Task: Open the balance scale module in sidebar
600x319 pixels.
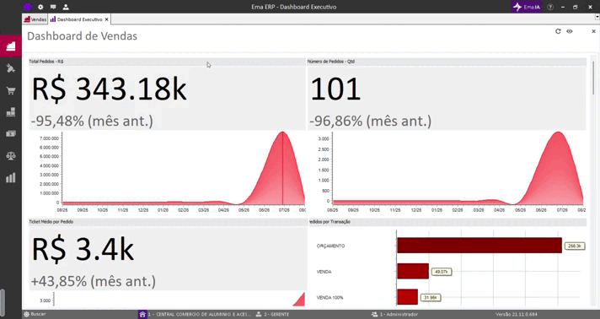Action: (x=11, y=155)
